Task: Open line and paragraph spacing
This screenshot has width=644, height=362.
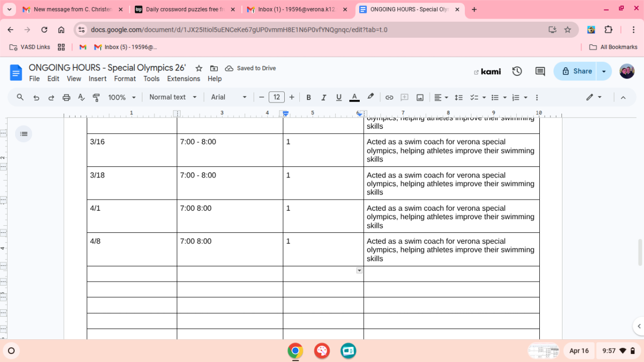Action: pyautogui.click(x=459, y=98)
